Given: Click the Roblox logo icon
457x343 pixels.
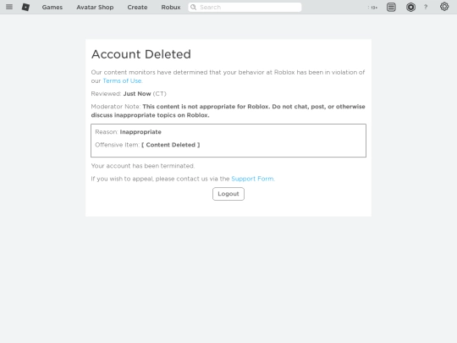Looking at the screenshot, I should click(25, 7).
